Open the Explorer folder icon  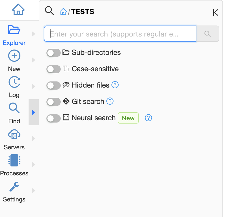14,30
